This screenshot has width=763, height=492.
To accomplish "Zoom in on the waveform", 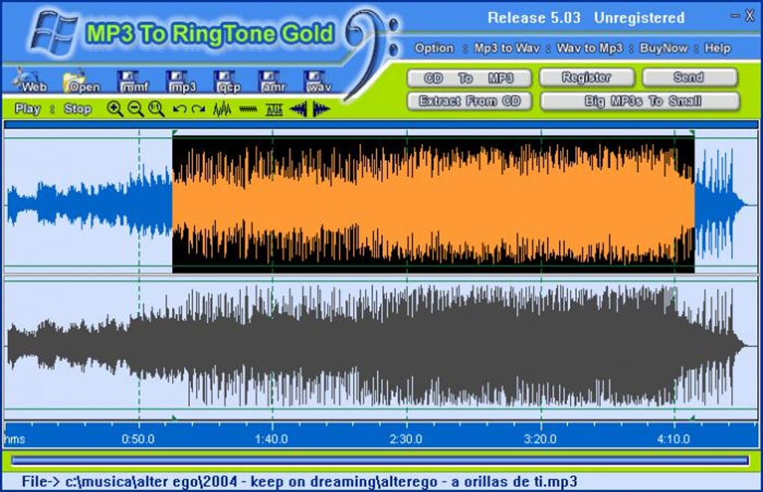I will [114, 109].
